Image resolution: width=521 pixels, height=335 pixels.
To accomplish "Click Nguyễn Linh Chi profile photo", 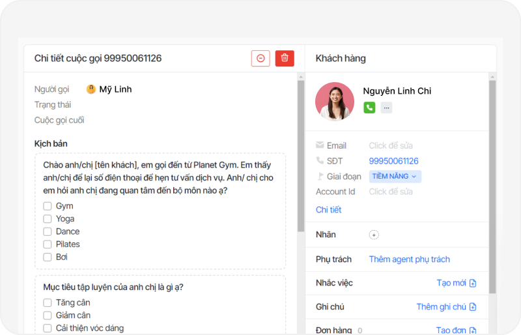I will point(335,101).
